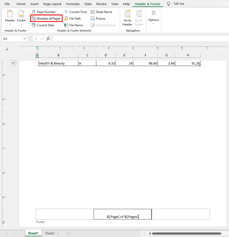The image size is (229, 237).
Task: Click the left footer text box
Action: click(64, 214)
